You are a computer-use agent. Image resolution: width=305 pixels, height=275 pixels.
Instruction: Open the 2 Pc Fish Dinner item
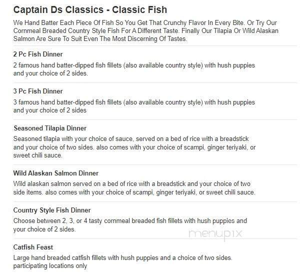click(38, 54)
